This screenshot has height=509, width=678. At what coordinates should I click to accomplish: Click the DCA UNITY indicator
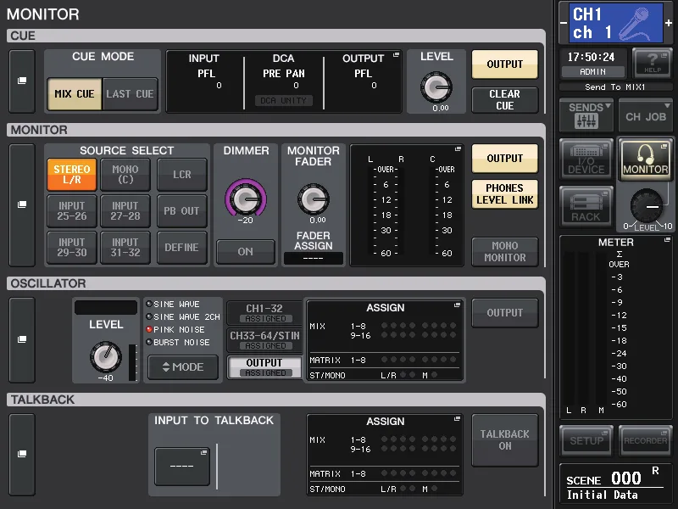click(x=284, y=101)
